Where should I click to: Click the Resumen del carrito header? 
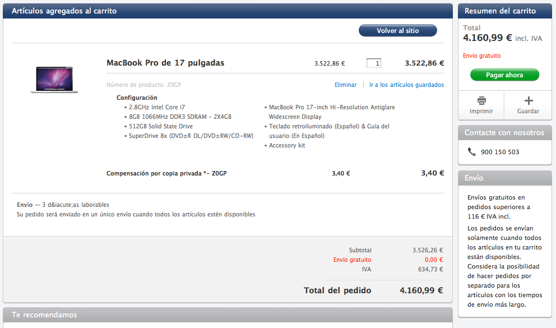pos(505,11)
